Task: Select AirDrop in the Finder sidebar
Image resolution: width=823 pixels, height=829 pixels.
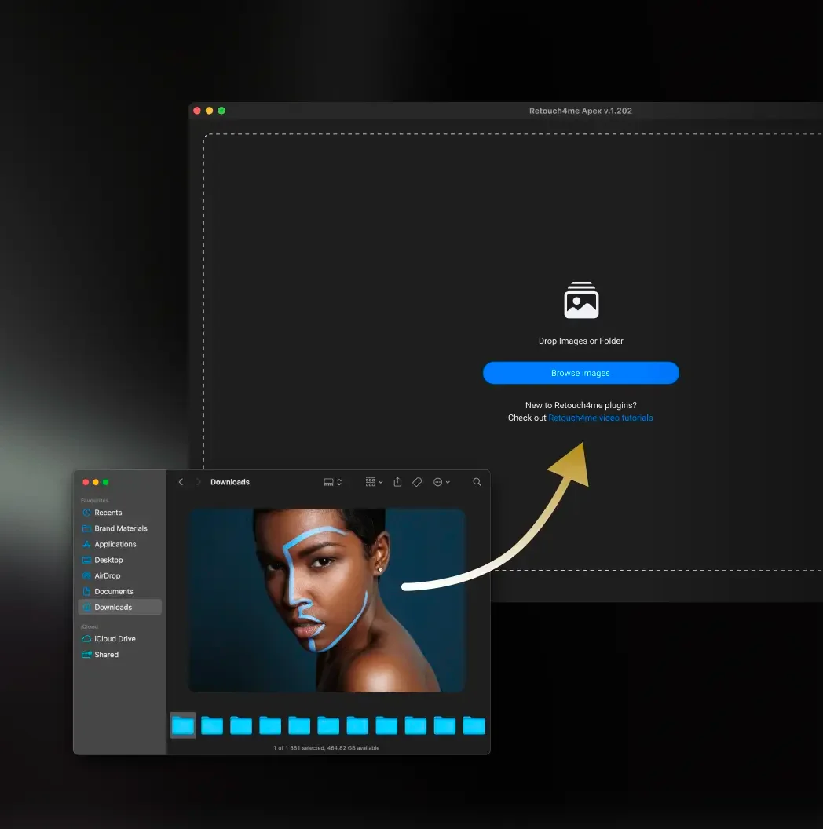Action: coord(120,575)
